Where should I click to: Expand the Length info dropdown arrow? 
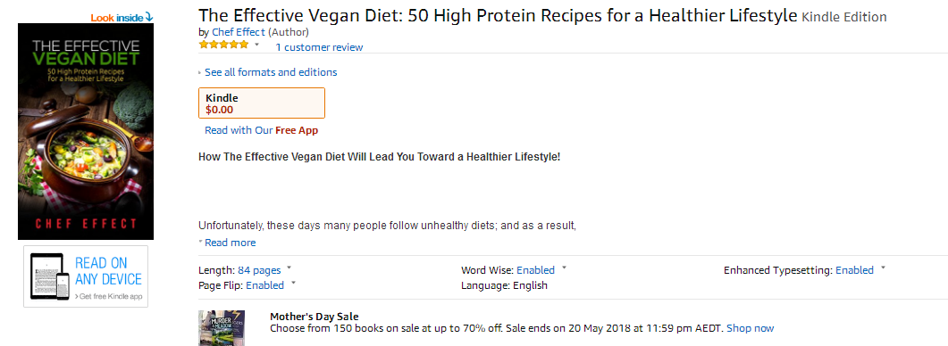click(x=289, y=267)
